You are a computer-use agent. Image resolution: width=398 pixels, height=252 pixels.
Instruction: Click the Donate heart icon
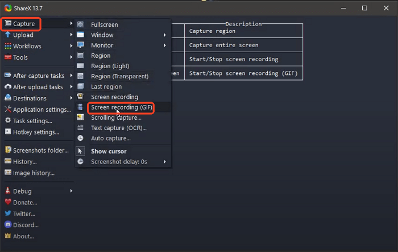[8, 203]
